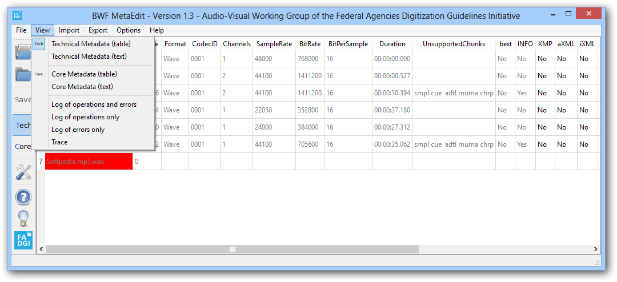Click the duration cell 00:00:00.000
The height and width of the screenshot is (282, 617).
coord(392,59)
